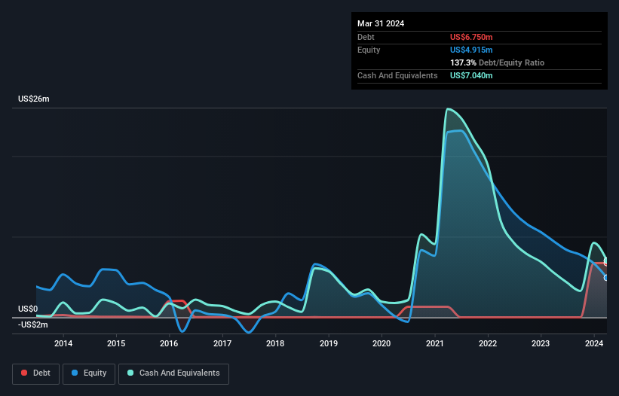Click the blue Equity legend dot
The image size is (619, 396).
coord(75,373)
